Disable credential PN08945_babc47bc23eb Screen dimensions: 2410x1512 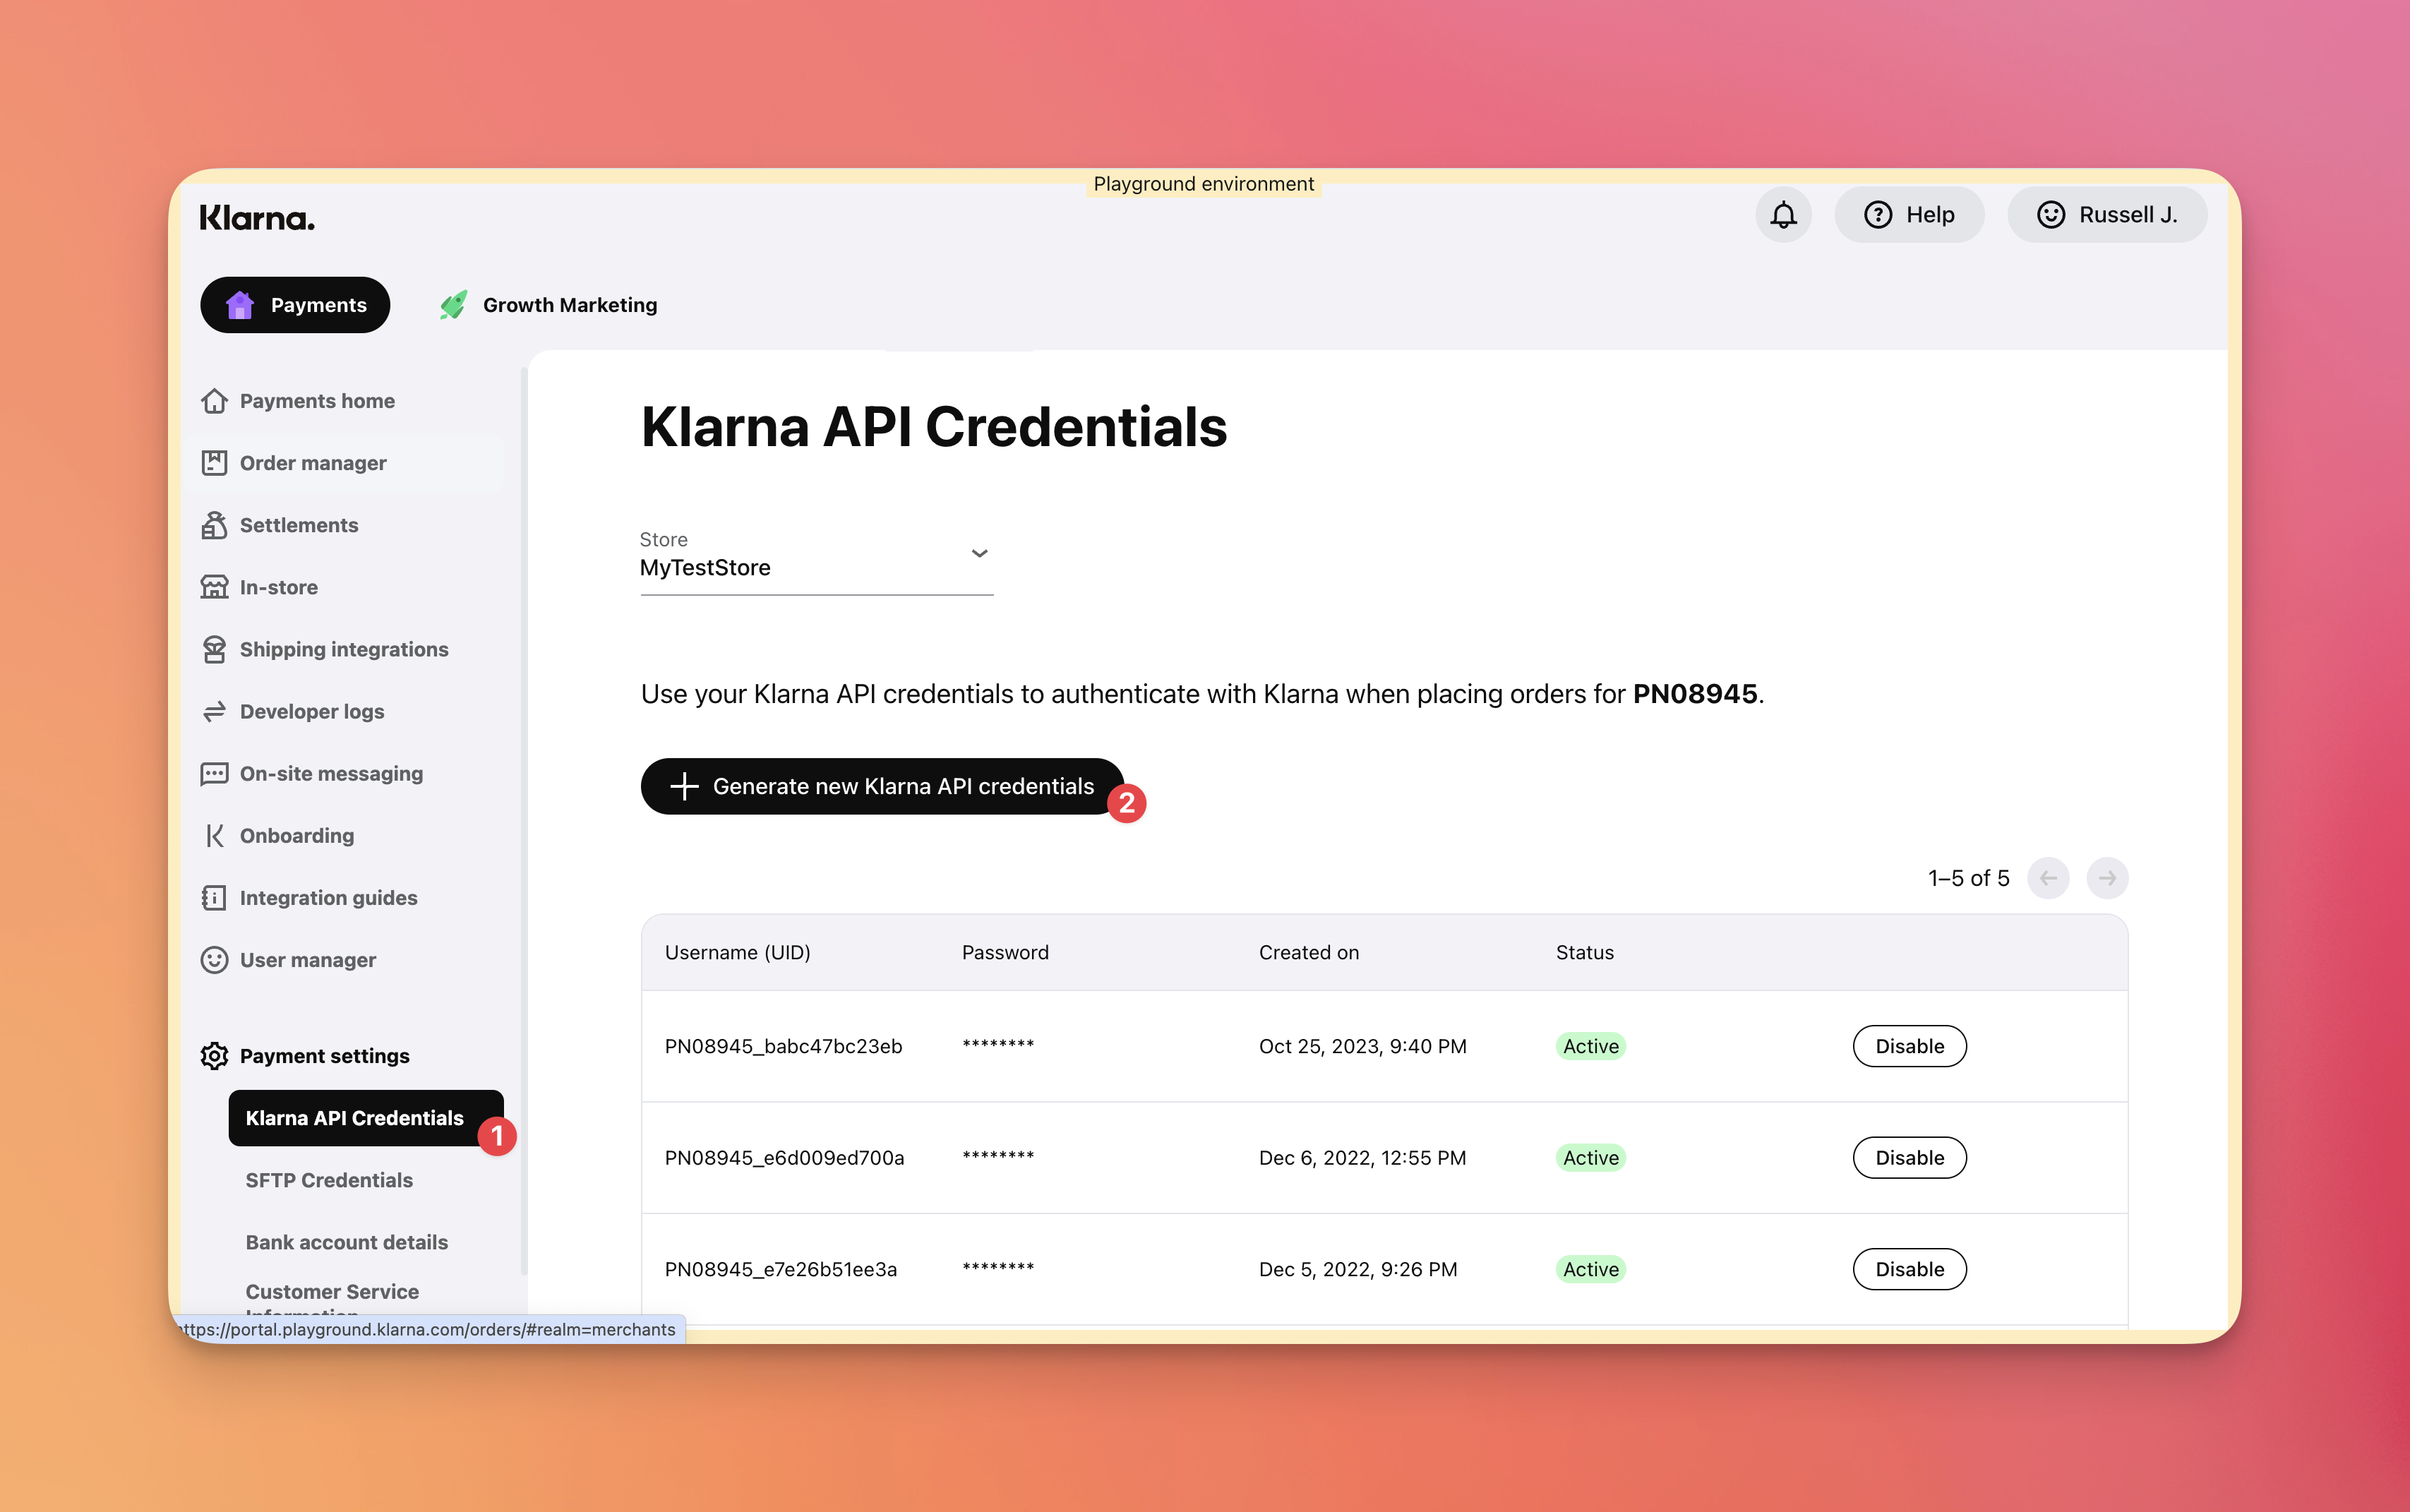click(1908, 1046)
